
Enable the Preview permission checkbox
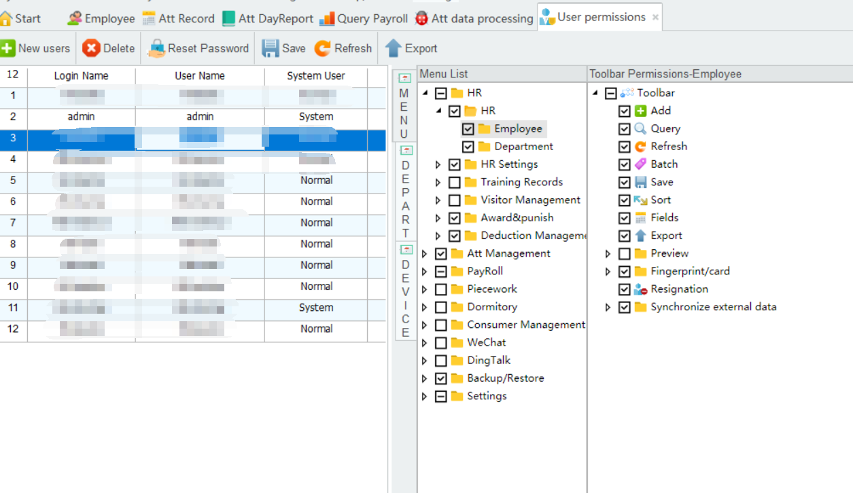[x=624, y=254]
